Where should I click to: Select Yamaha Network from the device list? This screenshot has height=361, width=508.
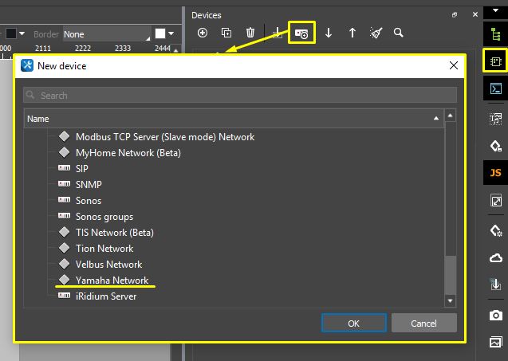point(112,281)
